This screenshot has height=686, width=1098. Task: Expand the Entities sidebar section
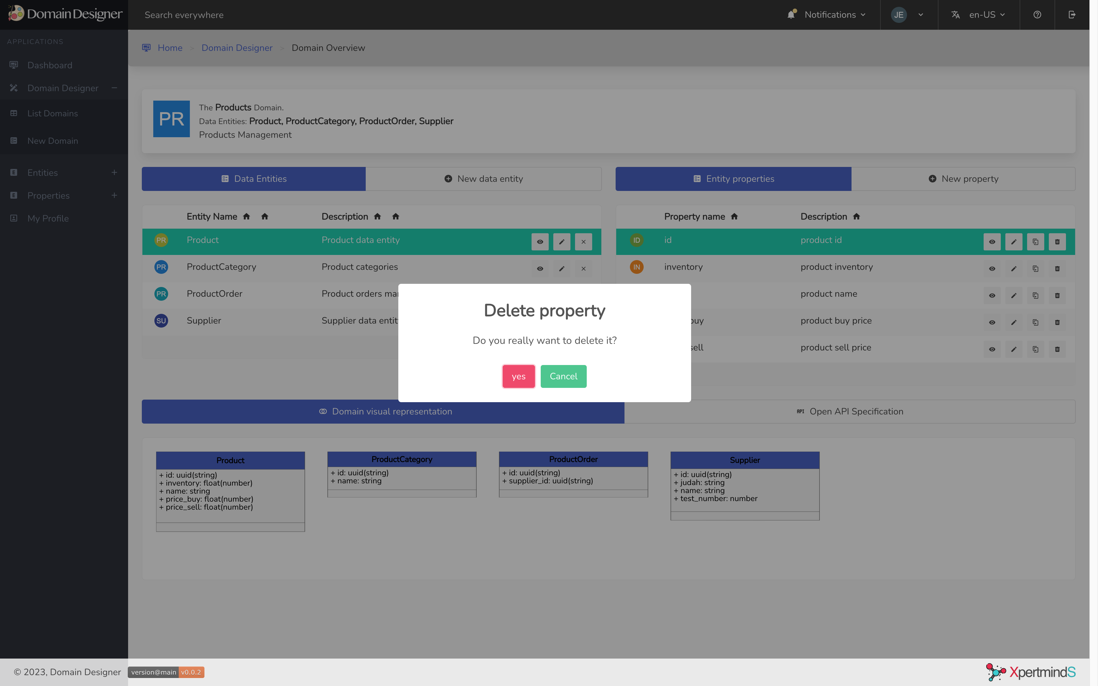[114, 172]
